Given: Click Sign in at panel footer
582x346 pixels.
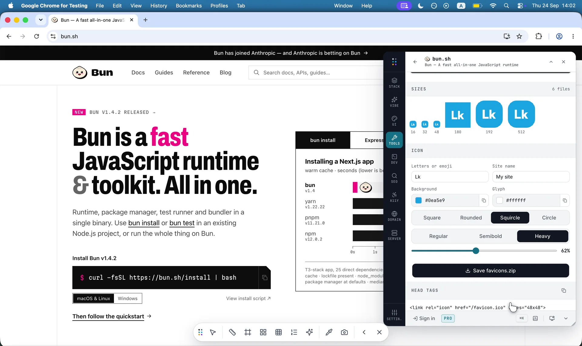Looking at the screenshot, I should click(x=424, y=318).
